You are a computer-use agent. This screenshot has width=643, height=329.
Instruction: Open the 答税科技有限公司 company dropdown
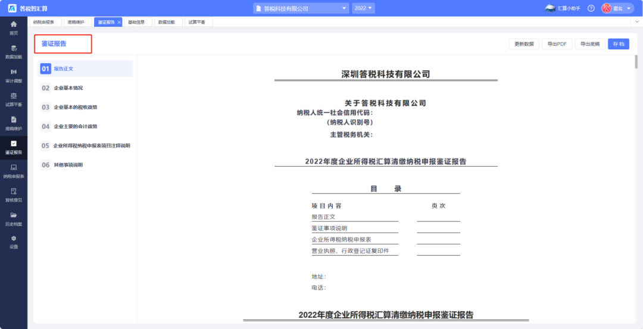[301, 8]
